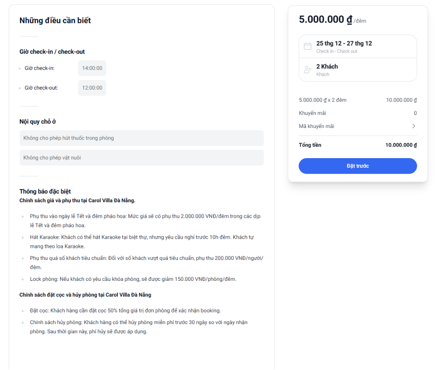Screen dimensions: 435x370
Task: Click the Đặt trước booking button
Action: pos(357,166)
